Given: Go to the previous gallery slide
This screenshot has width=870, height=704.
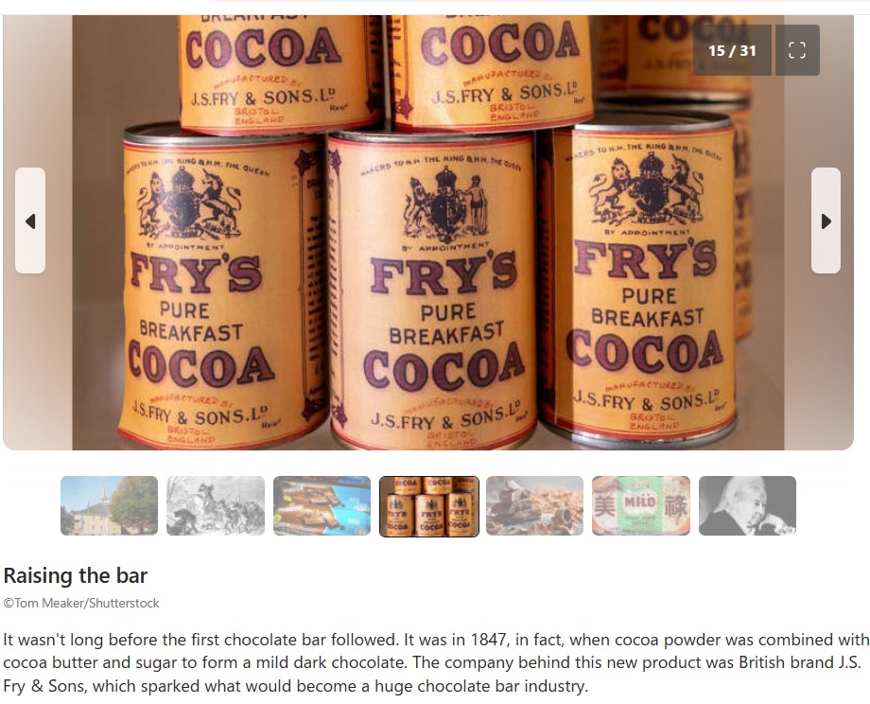Looking at the screenshot, I should coord(30,220).
